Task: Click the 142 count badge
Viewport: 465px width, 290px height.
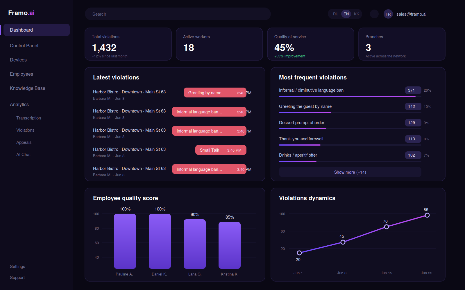Action: coord(413,106)
